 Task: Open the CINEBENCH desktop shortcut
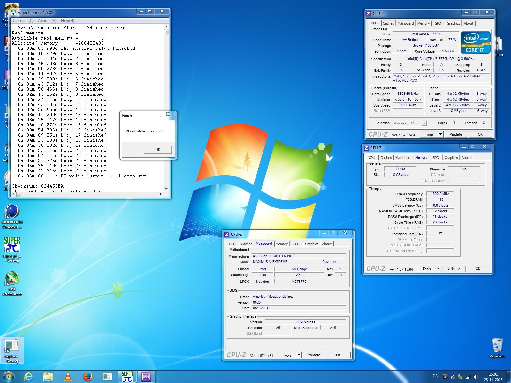pyautogui.click(x=12, y=217)
